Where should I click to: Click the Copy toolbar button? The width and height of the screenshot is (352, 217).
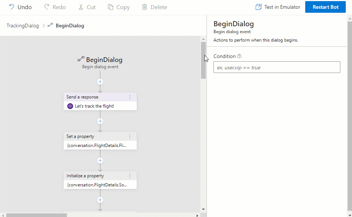[119, 7]
